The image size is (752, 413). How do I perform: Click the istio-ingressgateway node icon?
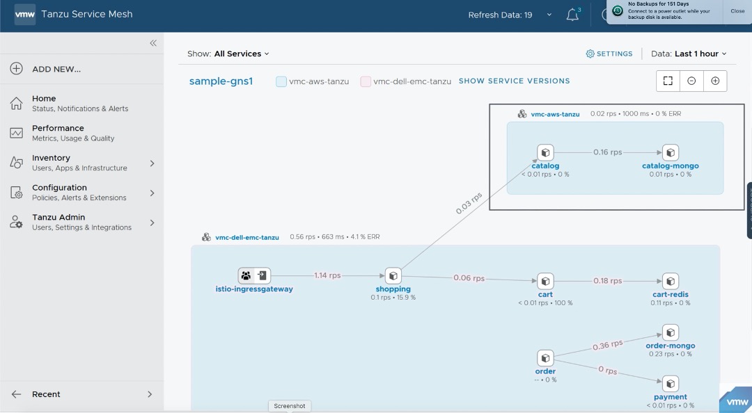[x=254, y=275]
